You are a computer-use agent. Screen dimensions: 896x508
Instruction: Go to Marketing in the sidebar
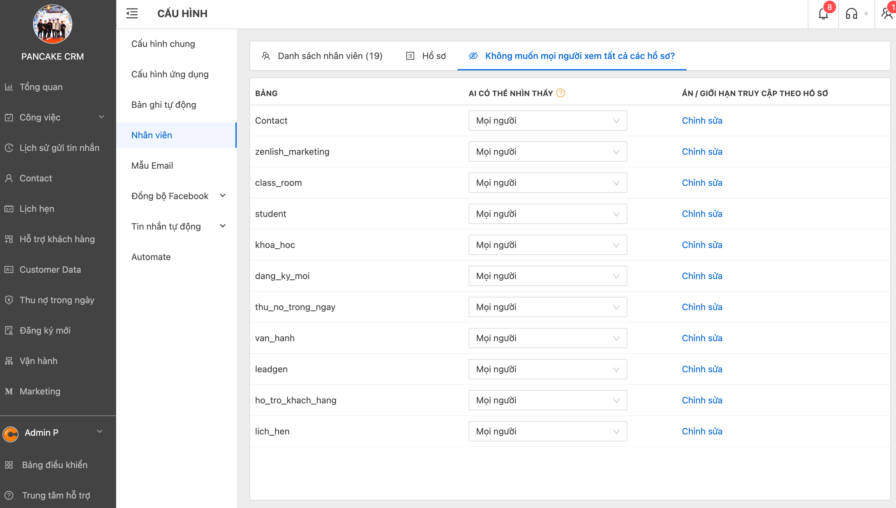point(40,391)
